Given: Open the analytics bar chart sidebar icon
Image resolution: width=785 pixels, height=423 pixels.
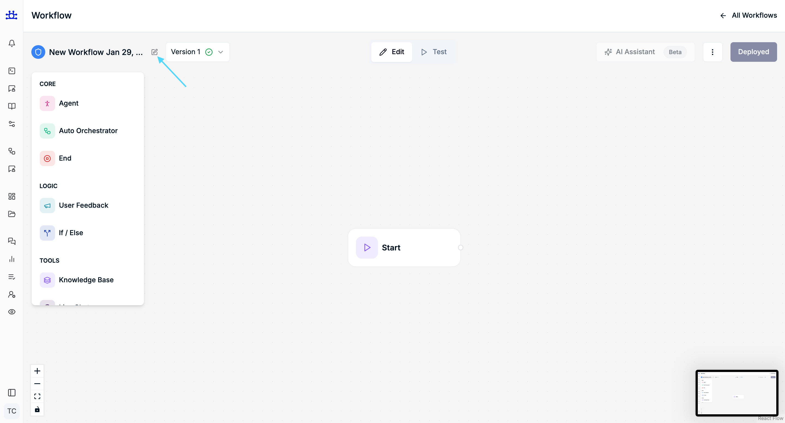Looking at the screenshot, I should [11, 259].
